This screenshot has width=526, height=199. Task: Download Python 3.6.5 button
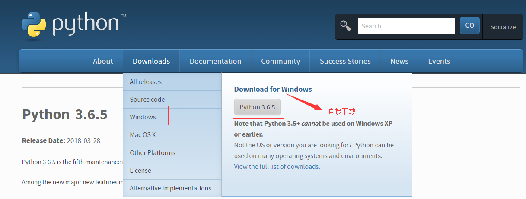click(x=257, y=107)
